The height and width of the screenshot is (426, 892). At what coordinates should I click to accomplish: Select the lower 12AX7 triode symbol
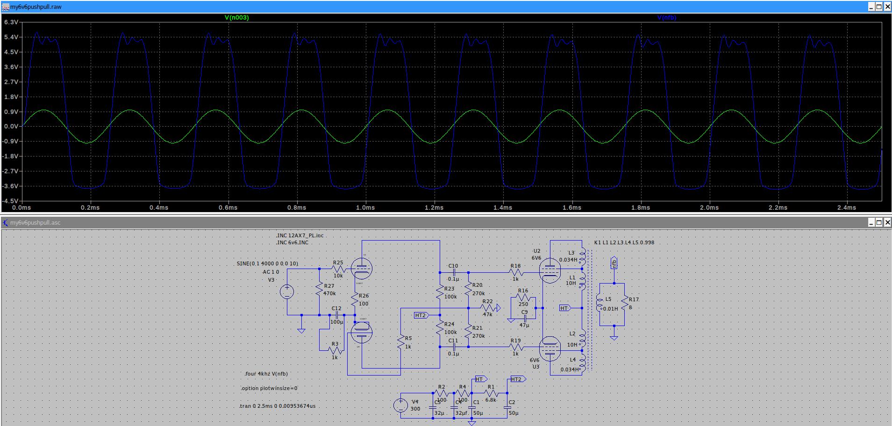pos(362,332)
